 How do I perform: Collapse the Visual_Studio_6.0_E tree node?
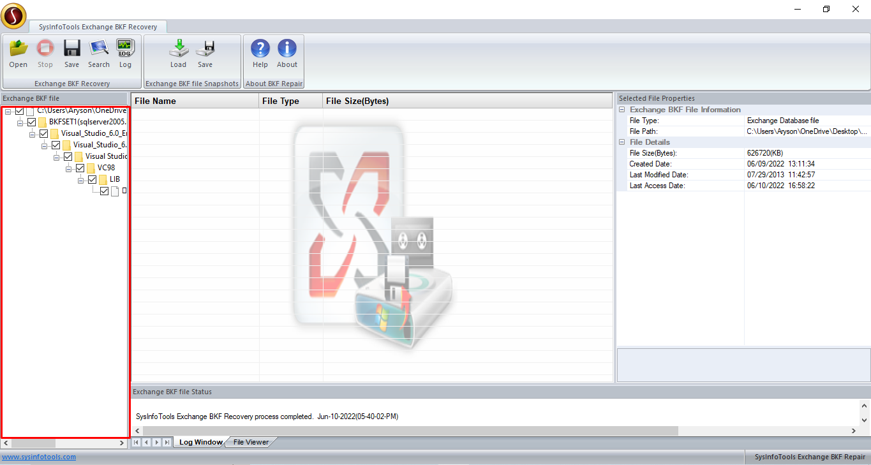point(32,134)
